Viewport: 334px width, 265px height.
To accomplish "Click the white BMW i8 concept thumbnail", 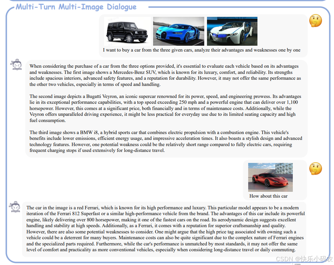I will (232, 31).
